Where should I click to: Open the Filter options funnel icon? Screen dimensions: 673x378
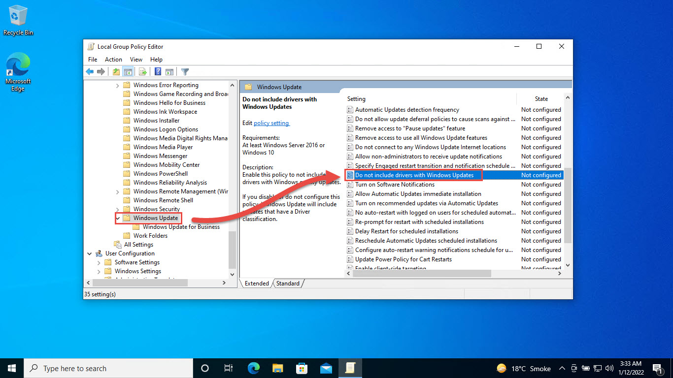(185, 71)
